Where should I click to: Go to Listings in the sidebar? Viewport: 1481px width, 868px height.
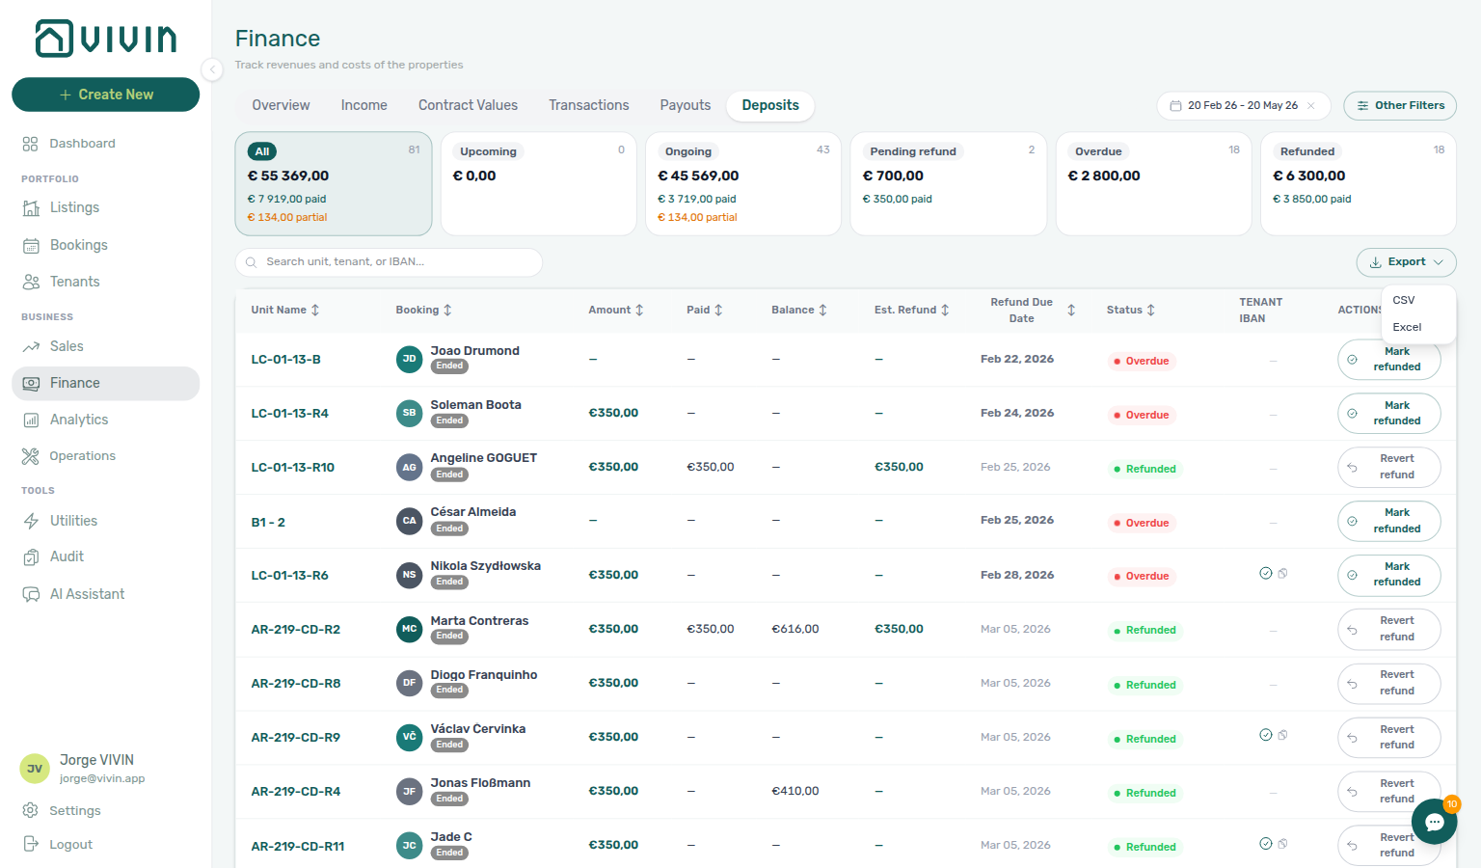pos(105,207)
